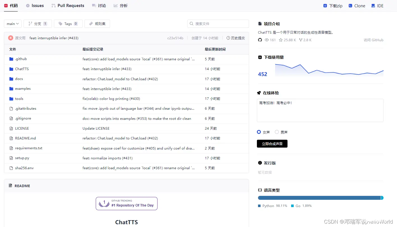Image resolution: width=397 pixels, height=227 pixels.
Task: Click the Python 98.11% legend entry
Action: (x=273, y=206)
